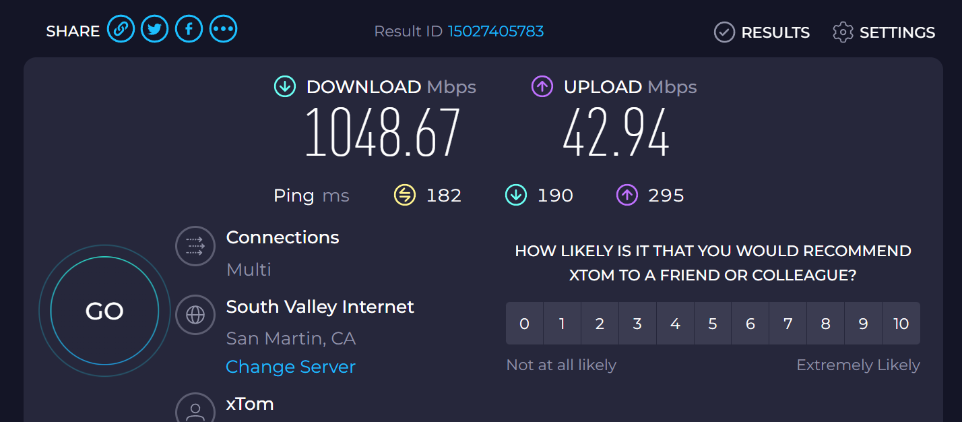Screen dimensions: 962x422
Task: Click the globe server icon
Action: [x=195, y=315]
